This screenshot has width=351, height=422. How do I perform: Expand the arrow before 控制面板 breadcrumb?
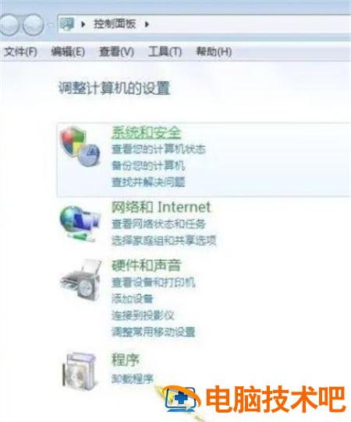pyautogui.click(x=83, y=24)
